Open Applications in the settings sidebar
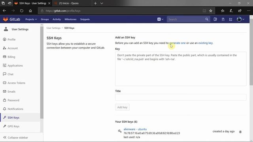253x142 pixels. tap(15, 65)
